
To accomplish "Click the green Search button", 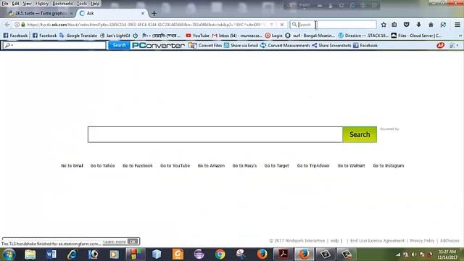I will [x=360, y=134].
